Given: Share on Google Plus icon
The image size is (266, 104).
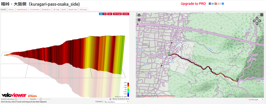Looking at the screenshot, I should coord(215,4).
